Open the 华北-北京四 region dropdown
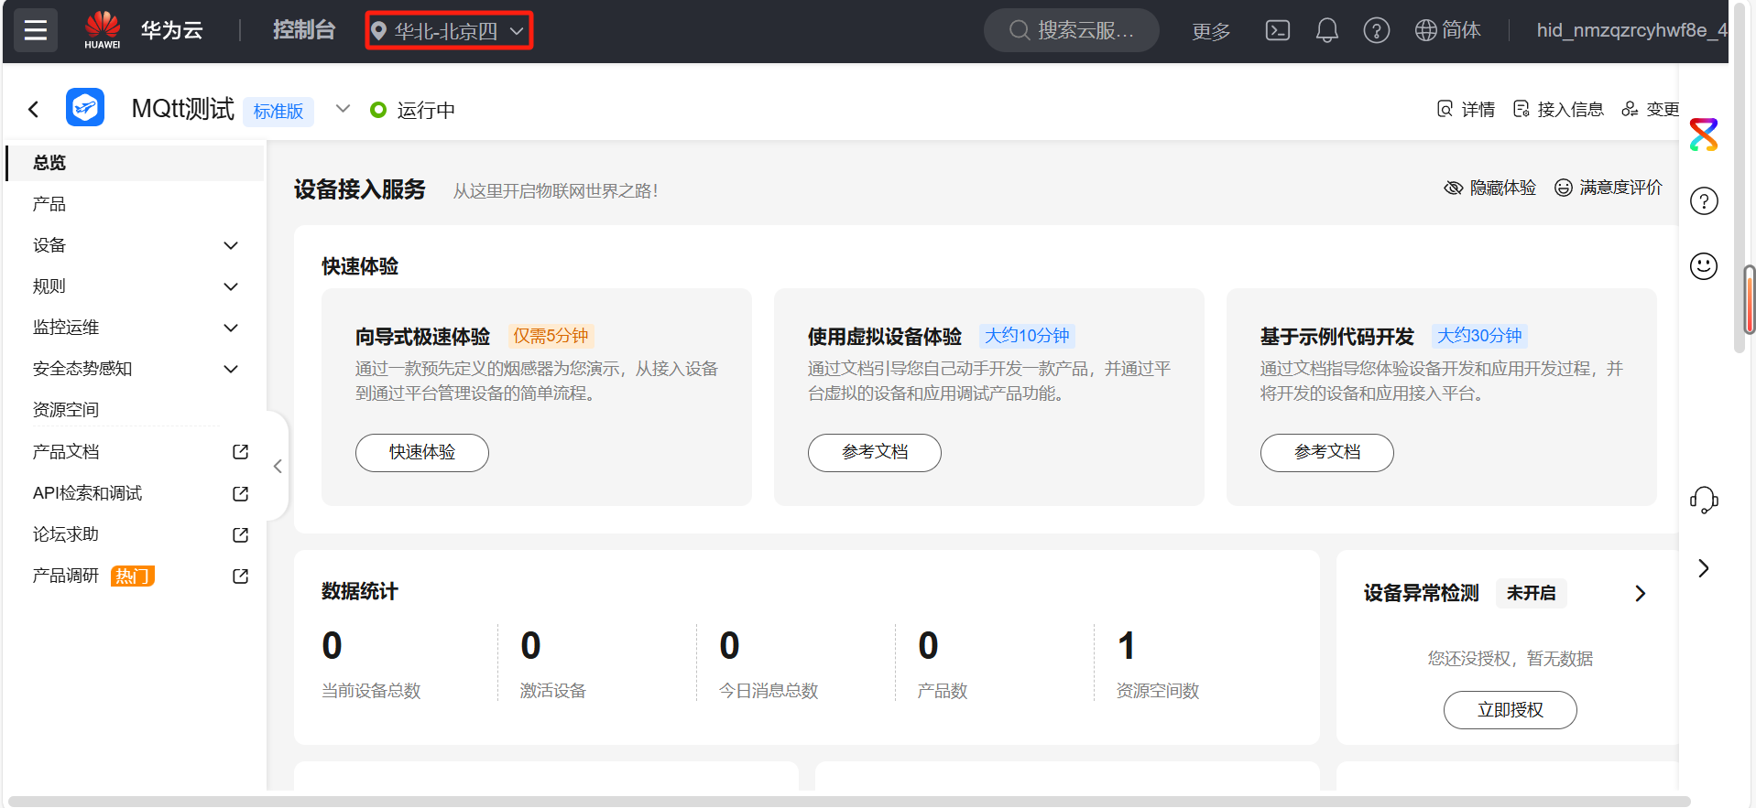Viewport: 1756px width, 808px height. tap(449, 31)
